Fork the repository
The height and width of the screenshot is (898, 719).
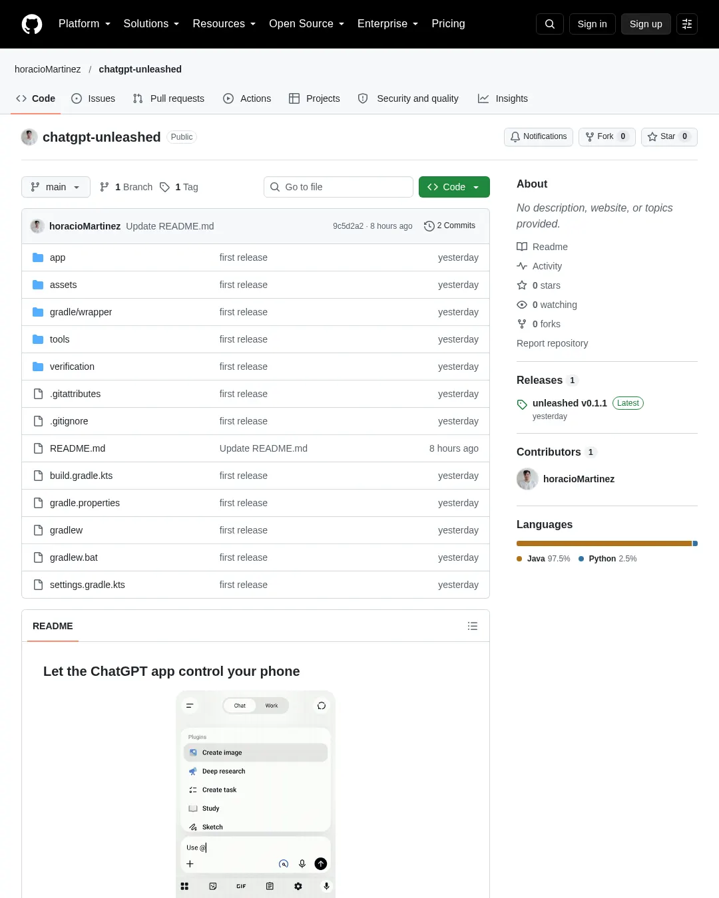click(607, 136)
